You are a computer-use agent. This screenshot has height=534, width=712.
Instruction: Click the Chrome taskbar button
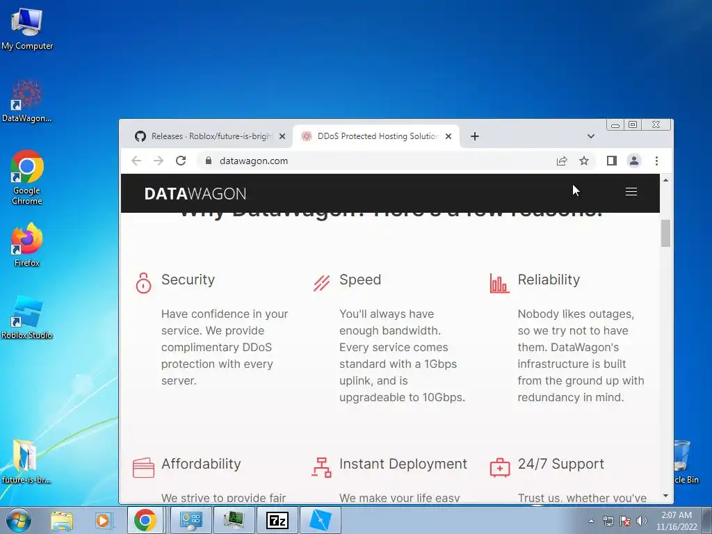tap(145, 520)
